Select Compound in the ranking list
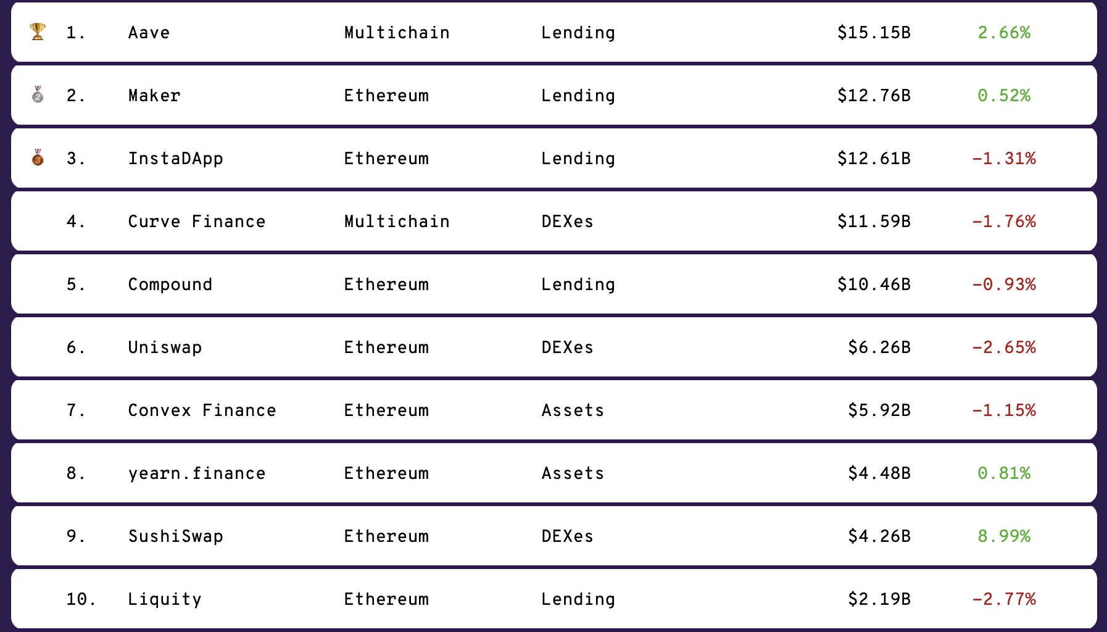The height and width of the screenshot is (632, 1107). tap(170, 284)
